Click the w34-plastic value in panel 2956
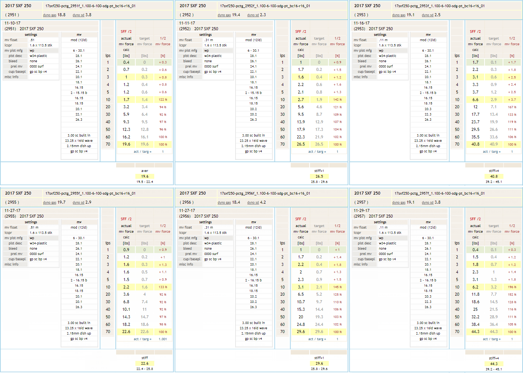The image size is (523, 373). 213,243
